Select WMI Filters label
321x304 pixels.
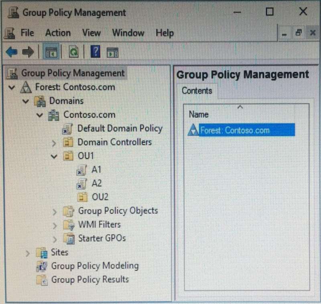coord(100,225)
